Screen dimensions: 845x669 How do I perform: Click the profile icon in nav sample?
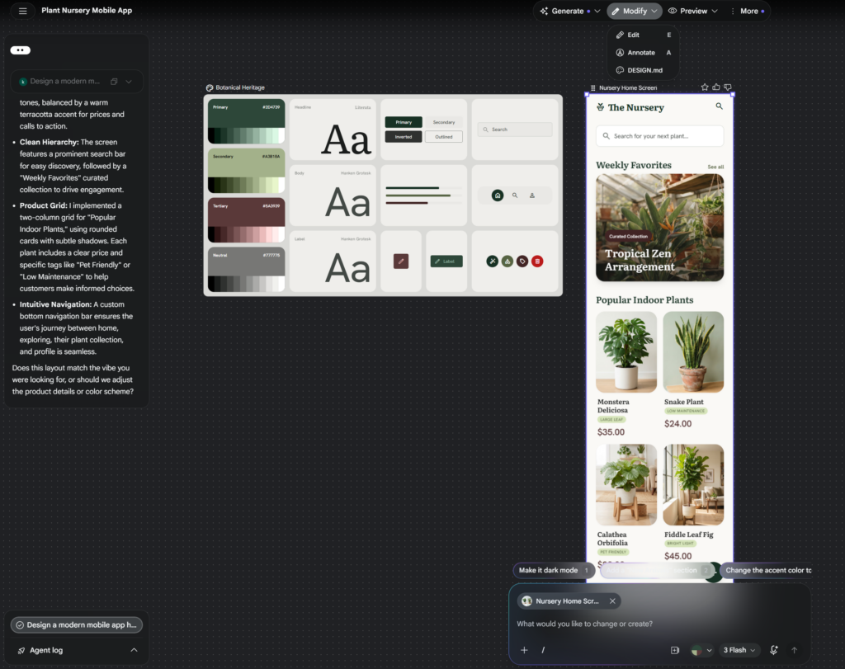point(532,196)
